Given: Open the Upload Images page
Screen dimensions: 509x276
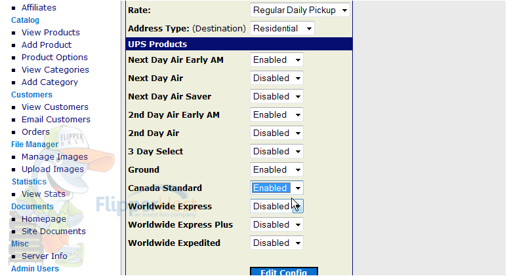Looking at the screenshot, I should click(52, 169).
